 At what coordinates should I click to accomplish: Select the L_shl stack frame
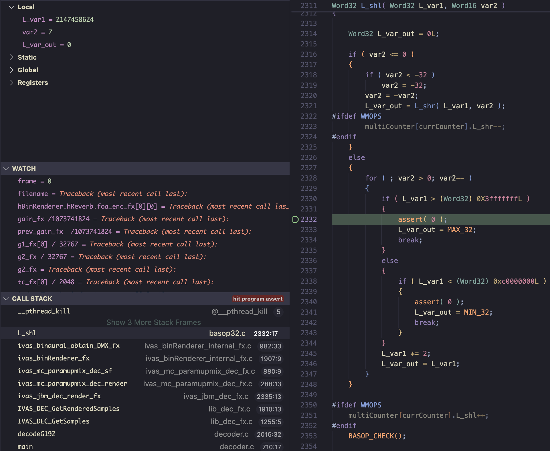point(27,333)
